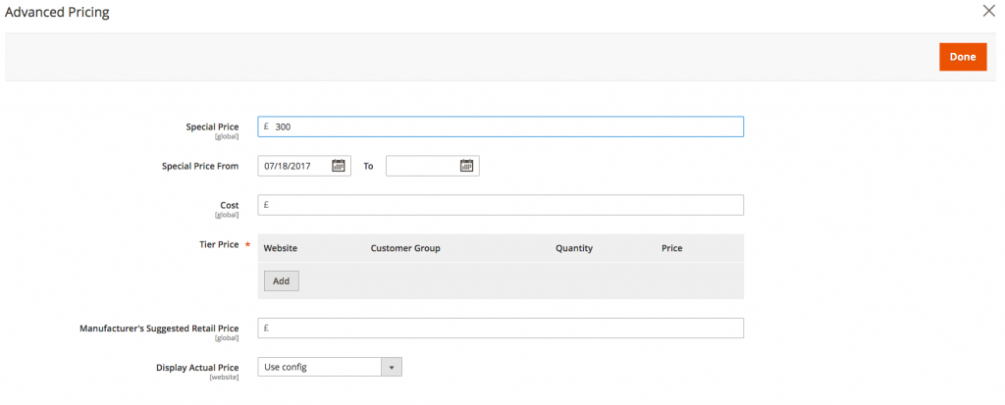Click the Tier Price label

tap(219, 245)
